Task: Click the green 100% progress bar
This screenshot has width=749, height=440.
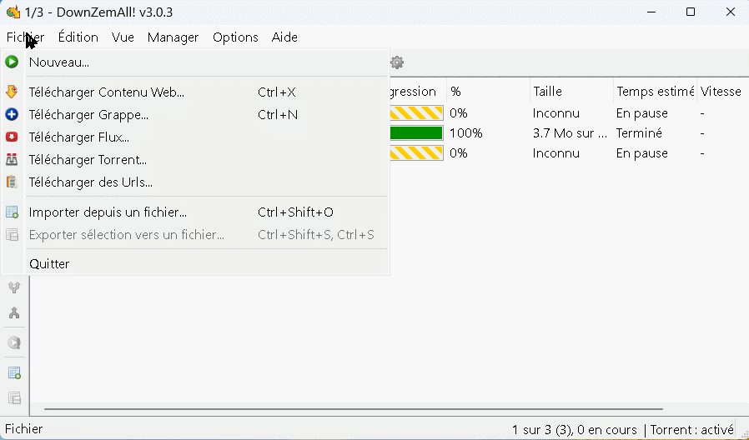Action: click(416, 133)
